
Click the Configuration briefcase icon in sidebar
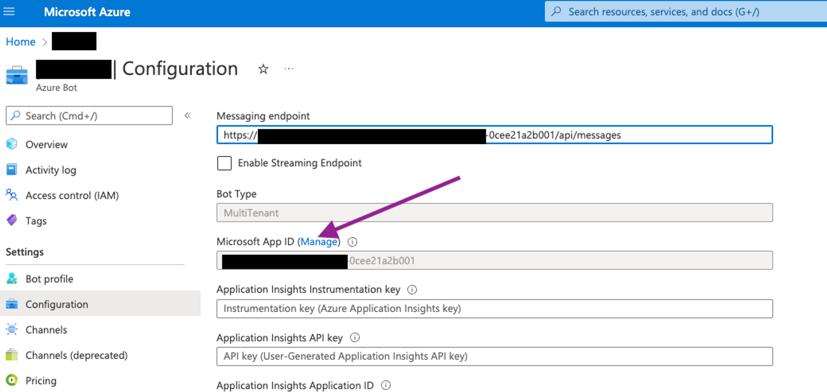pyautogui.click(x=12, y=304)
